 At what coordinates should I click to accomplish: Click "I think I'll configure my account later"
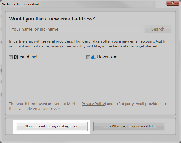pyautogui.click(x=129, y=126)
